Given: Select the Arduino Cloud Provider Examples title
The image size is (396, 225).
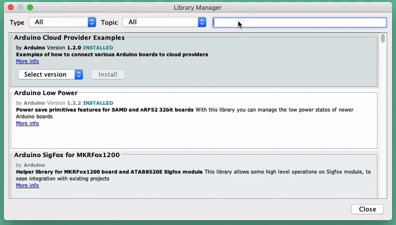Looking at the screenshot, I should tap(69, 38).
